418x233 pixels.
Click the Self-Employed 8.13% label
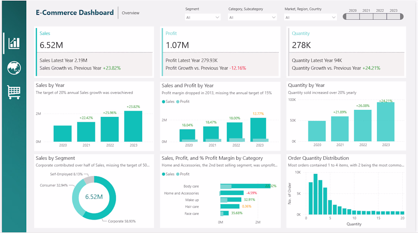[66, 174]
